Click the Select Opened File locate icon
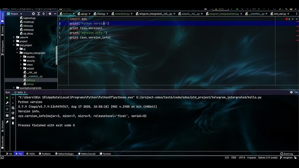Viewport: 299px width, 168px height. [34, 14]
